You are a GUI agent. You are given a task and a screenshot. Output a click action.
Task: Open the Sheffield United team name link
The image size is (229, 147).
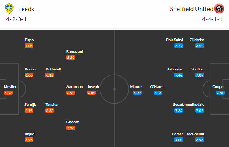click(x=192, y=9)
